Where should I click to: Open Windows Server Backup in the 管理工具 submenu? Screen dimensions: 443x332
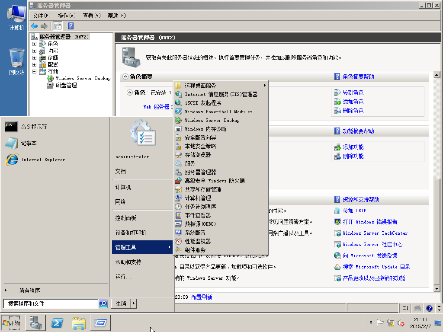(x=221, y=120)
